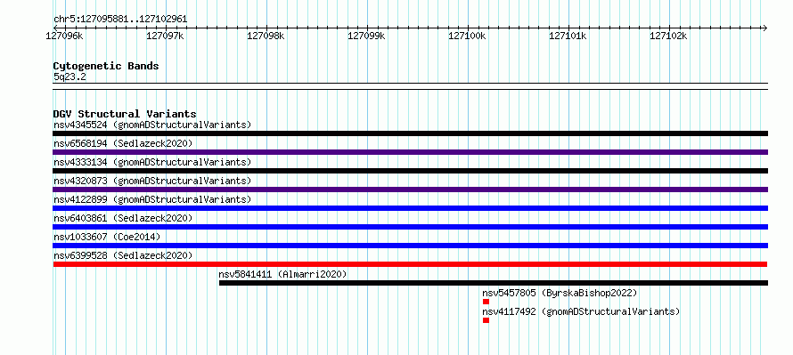Open the nsv5841411 (Almarri2020) label
Image resolution: width=793 pixels, height=355 pixels.
coord(282,274)
